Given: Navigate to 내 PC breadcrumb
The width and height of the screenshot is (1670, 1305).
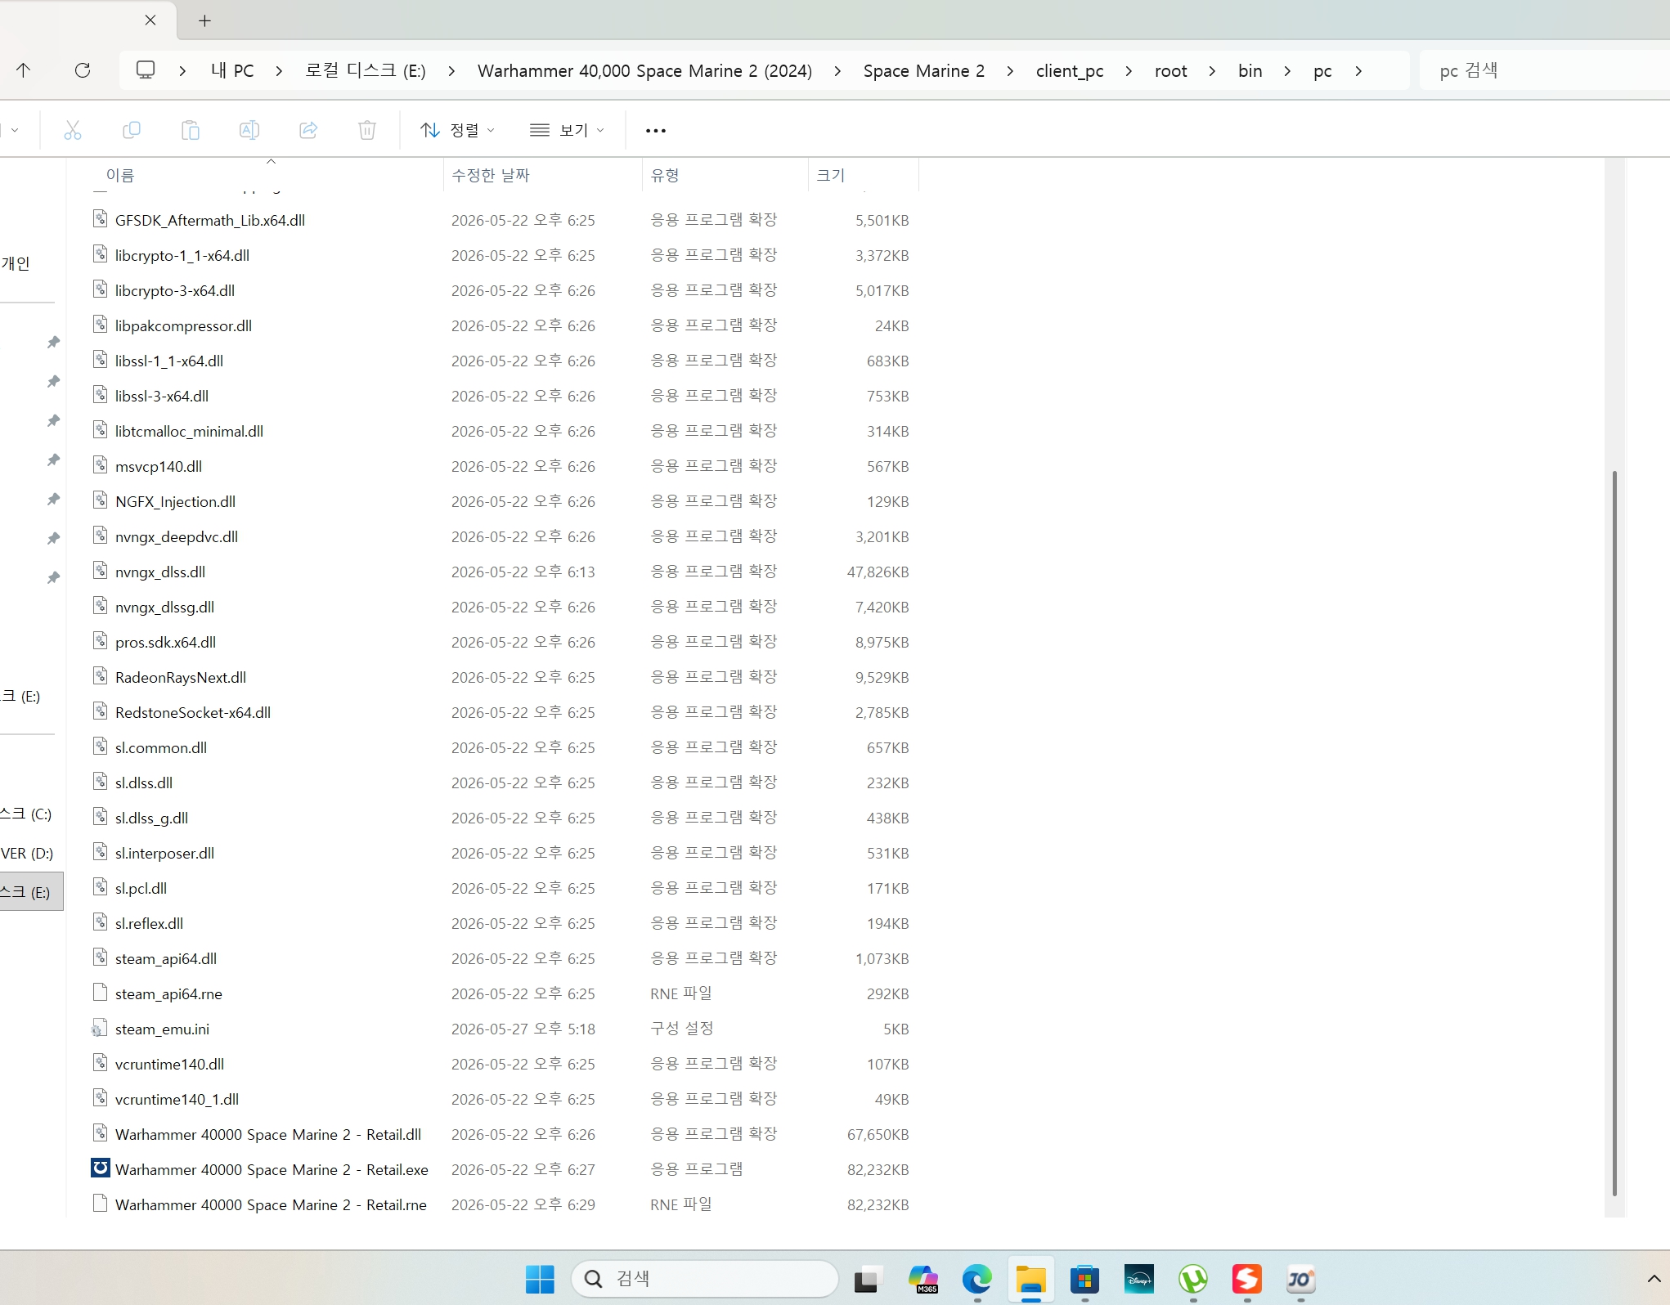Looking at the screenshot, I should (232, 71).
